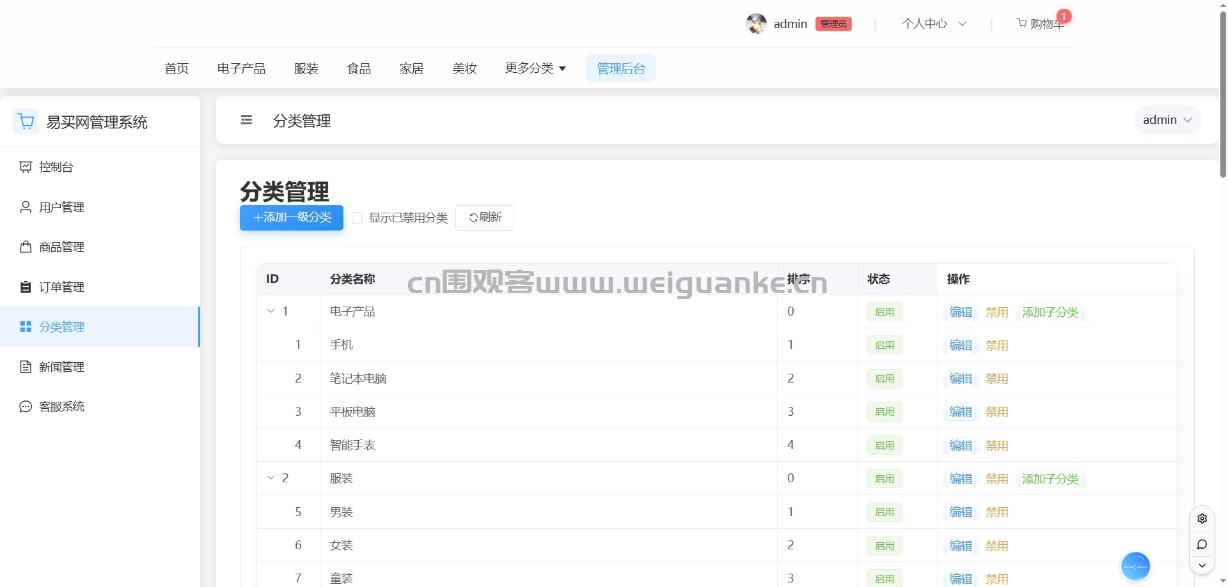
Task: Collapse the 服装 category row
Action: [271, 478]
